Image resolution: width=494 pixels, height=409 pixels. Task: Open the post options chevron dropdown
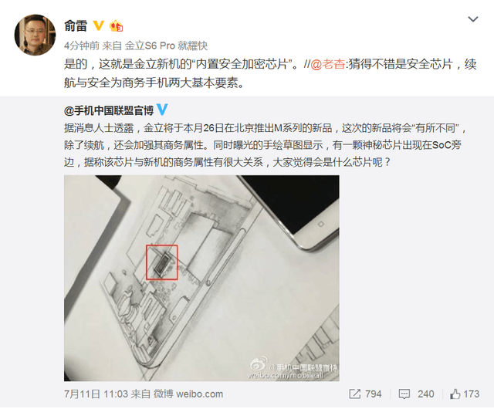473,19
